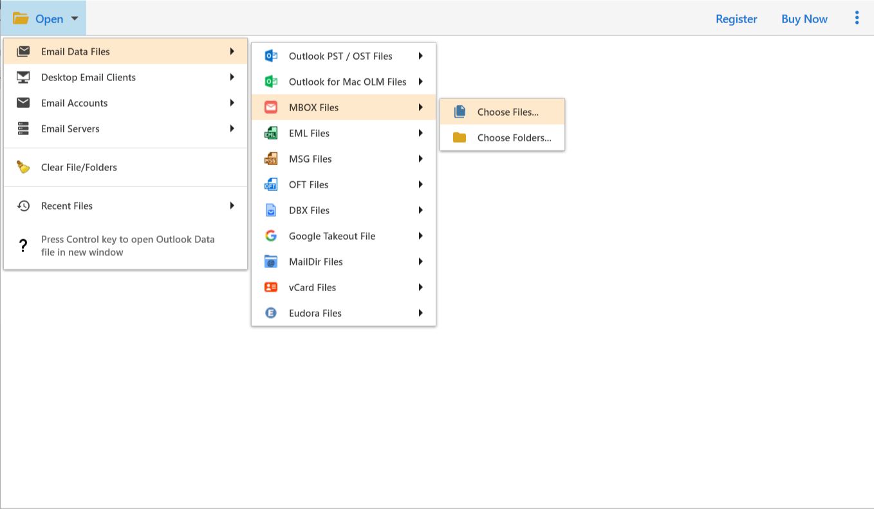Screen dimensions: 874x509
Task: Click the Press Control key hint text
Action: [x=128, y=246]
